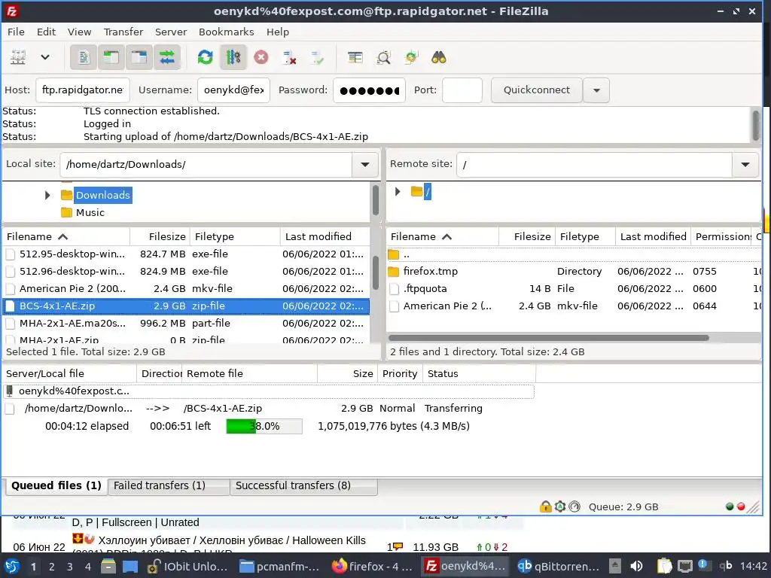The width and height of the screenshot is (771, 578).
Task: Open the Edit menu
Action: tap(46, 32)
